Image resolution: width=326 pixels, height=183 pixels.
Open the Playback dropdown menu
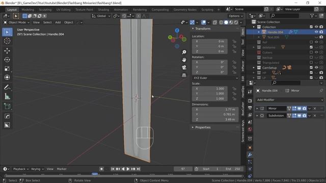[x=21, y=169]
